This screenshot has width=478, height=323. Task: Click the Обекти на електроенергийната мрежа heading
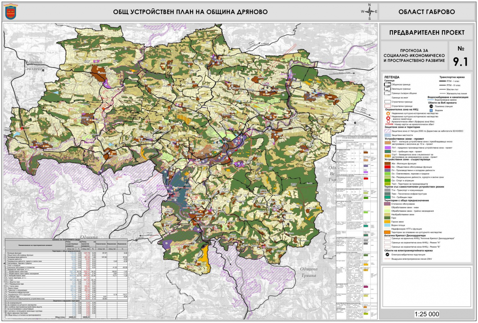tap(409, 250)
